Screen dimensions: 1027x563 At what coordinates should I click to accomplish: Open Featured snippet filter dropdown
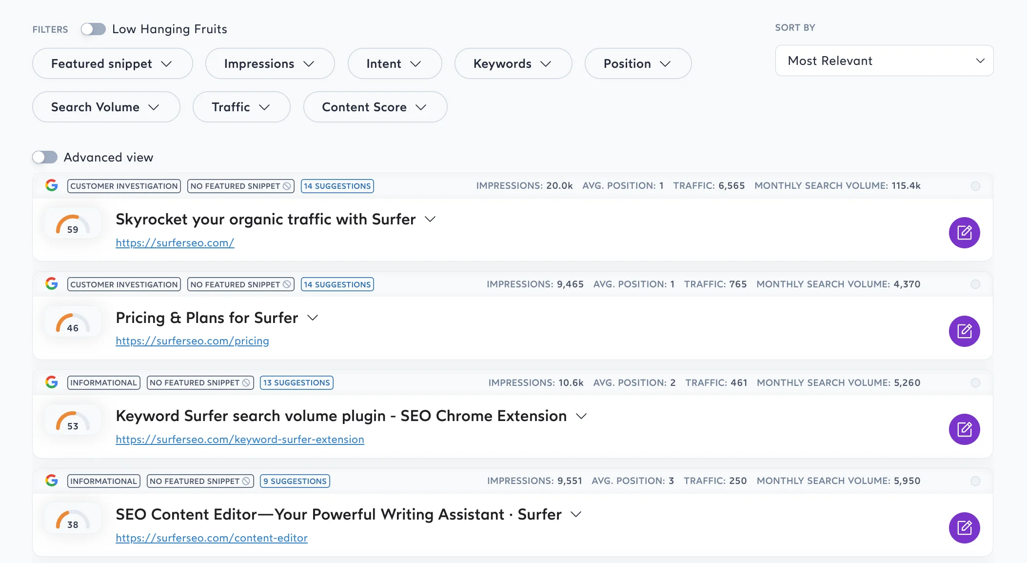[113, 63]
